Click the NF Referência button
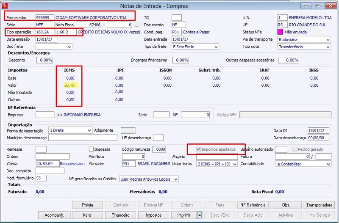Image resolution: width=339 pixels, height=223 pixels. point(253,205)
